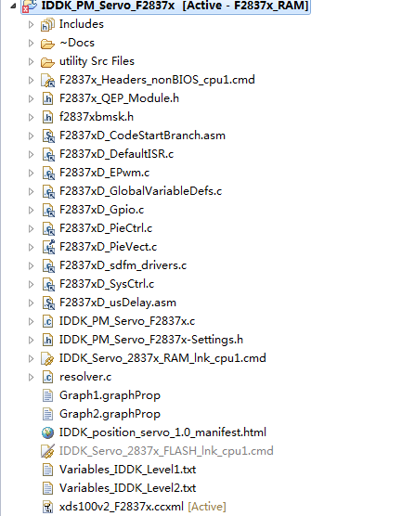Expand the Includes node
402x516 pixels.
pos(31,25)
